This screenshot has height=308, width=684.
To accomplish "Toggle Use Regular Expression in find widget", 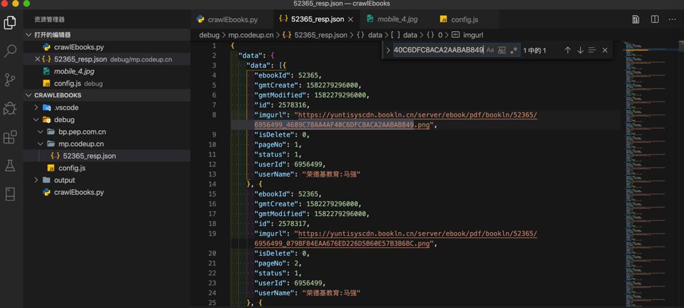I will (514, 50).
